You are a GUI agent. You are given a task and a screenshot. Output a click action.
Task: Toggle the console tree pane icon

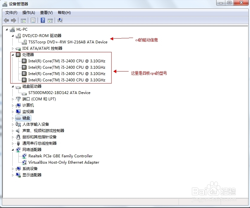pos(23,21)
